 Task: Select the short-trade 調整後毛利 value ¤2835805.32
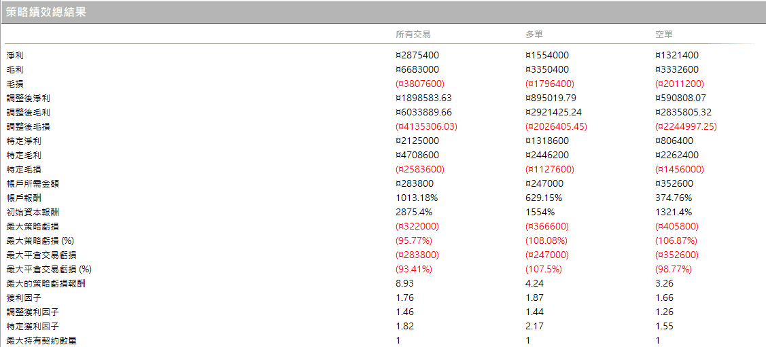coord(683,112)
